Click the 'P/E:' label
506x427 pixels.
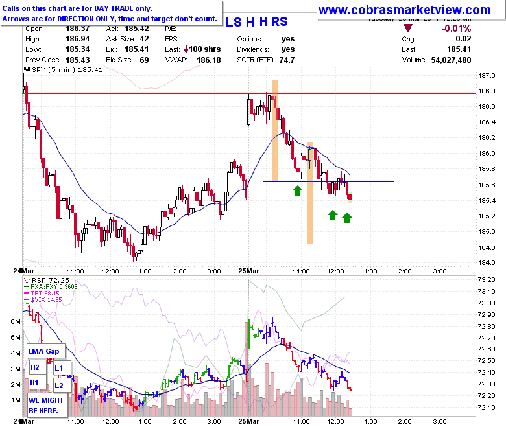pos(171,29)
